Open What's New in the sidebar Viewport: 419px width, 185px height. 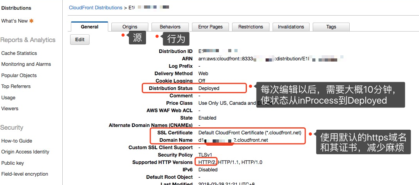coord(14,21)
